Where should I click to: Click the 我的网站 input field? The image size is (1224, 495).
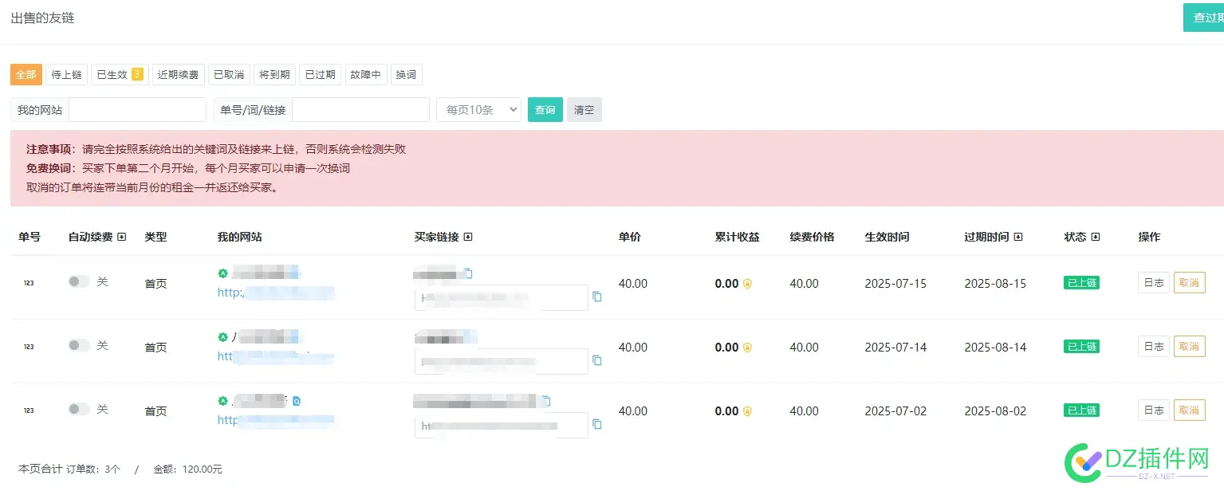137,109
